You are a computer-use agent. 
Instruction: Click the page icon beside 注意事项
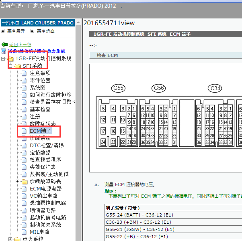24,73
